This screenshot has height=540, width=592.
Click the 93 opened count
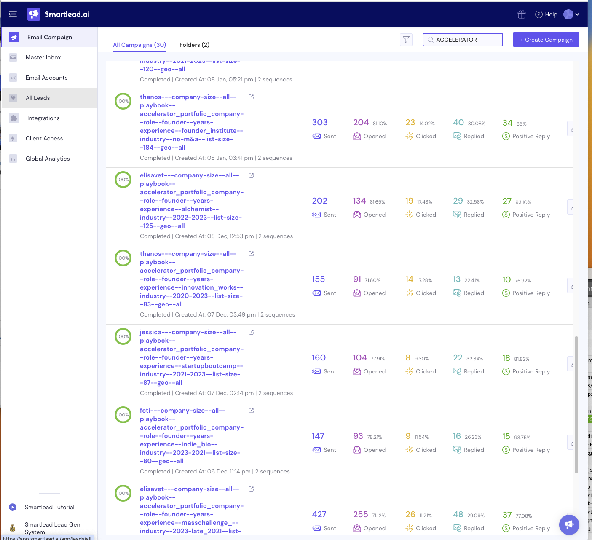[358, 436]
